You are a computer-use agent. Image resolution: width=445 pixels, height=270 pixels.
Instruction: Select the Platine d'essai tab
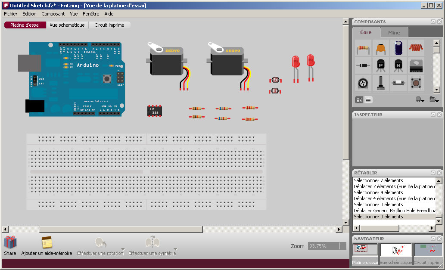(25, 25)
